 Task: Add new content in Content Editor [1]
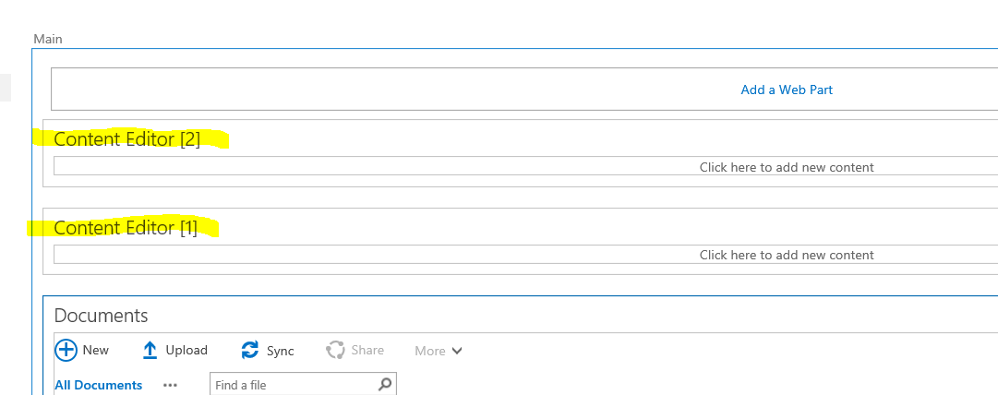(787, 255)
